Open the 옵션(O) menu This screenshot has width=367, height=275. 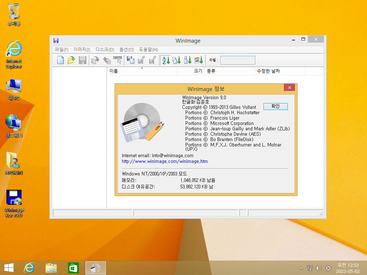(127, 49)
